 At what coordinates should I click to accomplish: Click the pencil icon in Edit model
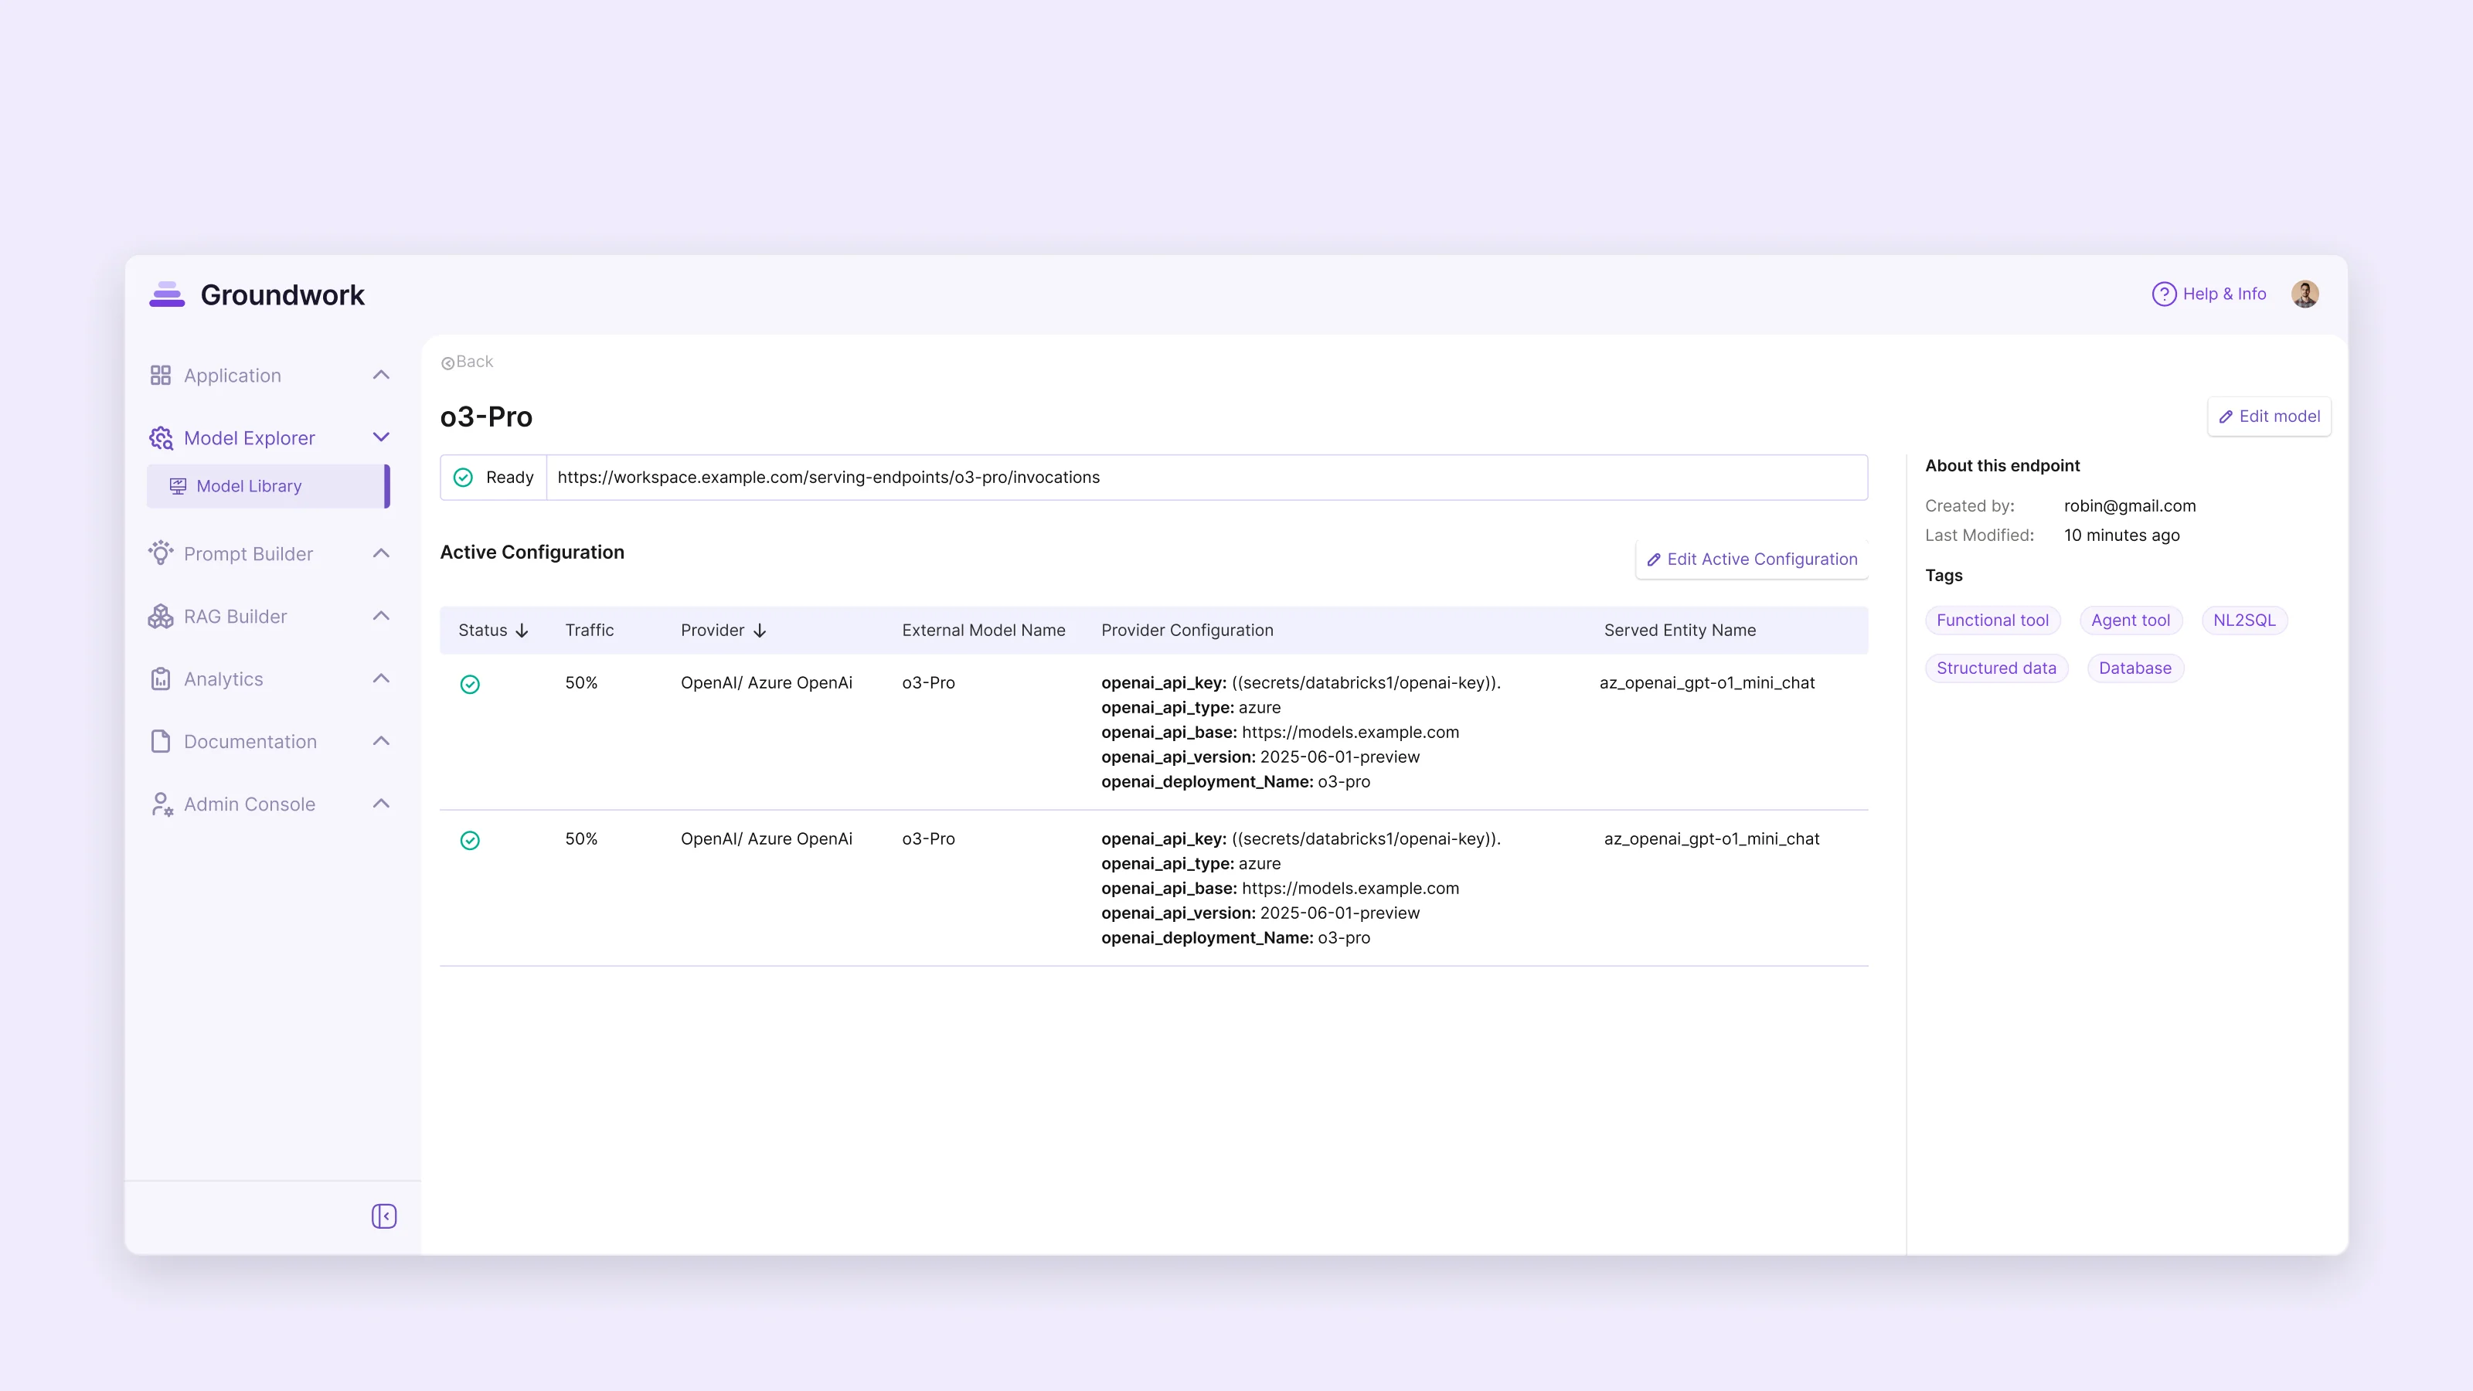[2226, 417]
